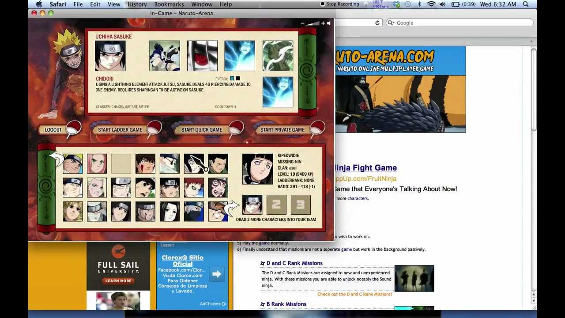Open the Wi-Fi status menu
The image size is (565, 318).
click(431, 4)
